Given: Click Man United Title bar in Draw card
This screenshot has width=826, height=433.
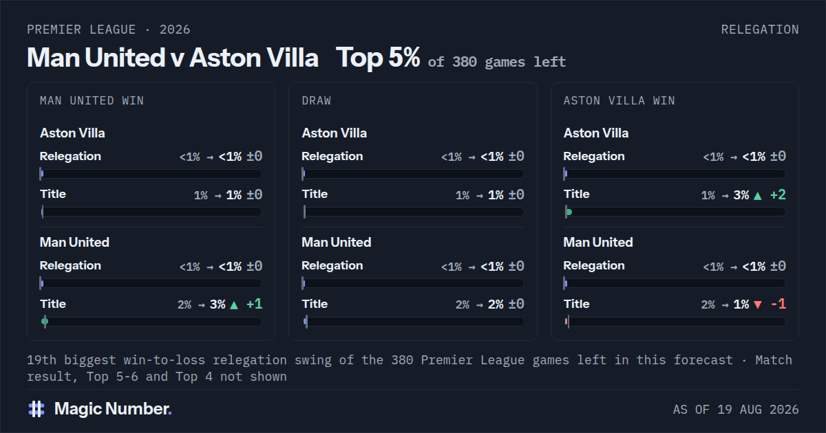Looking at the screenshot, I should click(x=413, y=321).
